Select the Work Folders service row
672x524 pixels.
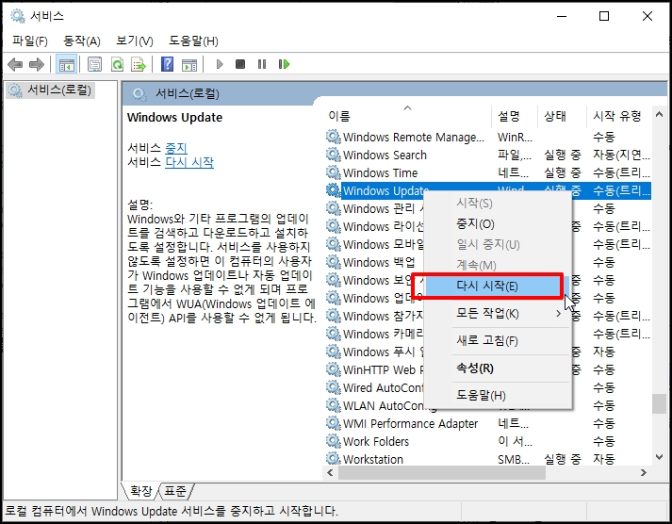(x=488, y=441)
